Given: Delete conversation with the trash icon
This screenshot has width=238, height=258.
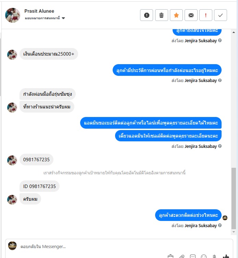Looking at the screenshot, I should click(161, 15).
